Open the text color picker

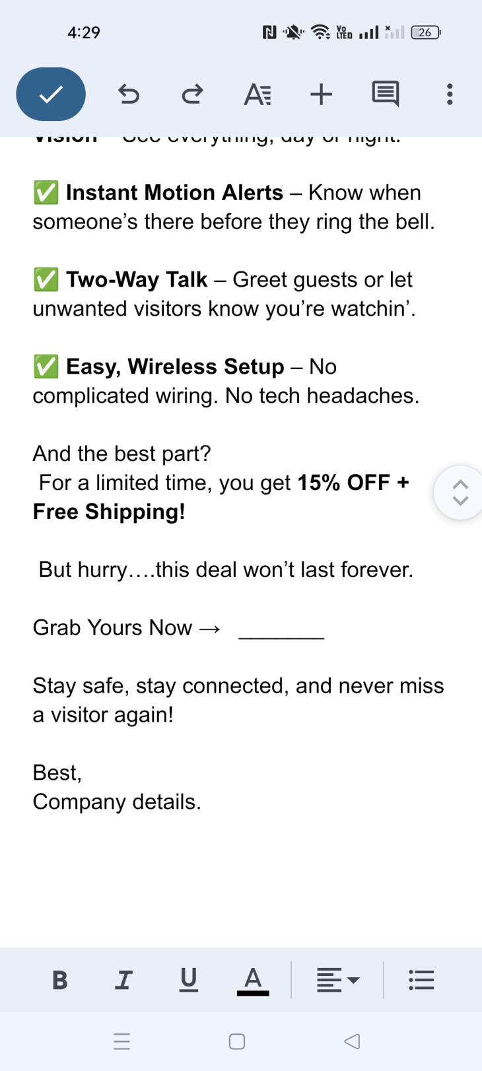(253, 980)
